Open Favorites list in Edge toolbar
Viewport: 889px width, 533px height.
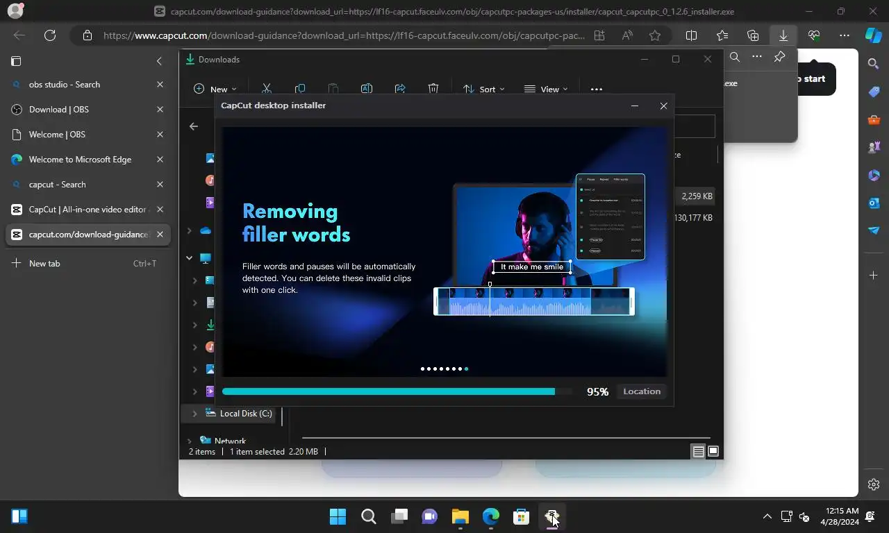coord(722,35)
